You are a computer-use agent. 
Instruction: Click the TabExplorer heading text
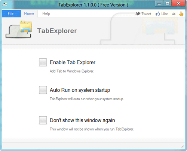tap(57, 31)
